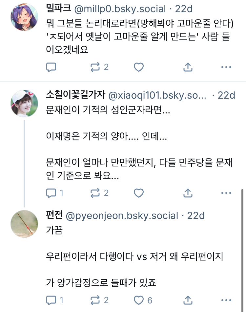Share 소칠이꽃길가자's post
246x312 pixels.
[x=187, y=193]
